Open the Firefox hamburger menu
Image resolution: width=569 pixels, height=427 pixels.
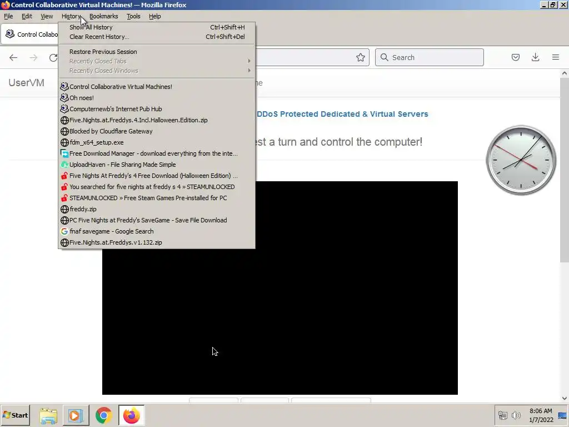(556, 57)
